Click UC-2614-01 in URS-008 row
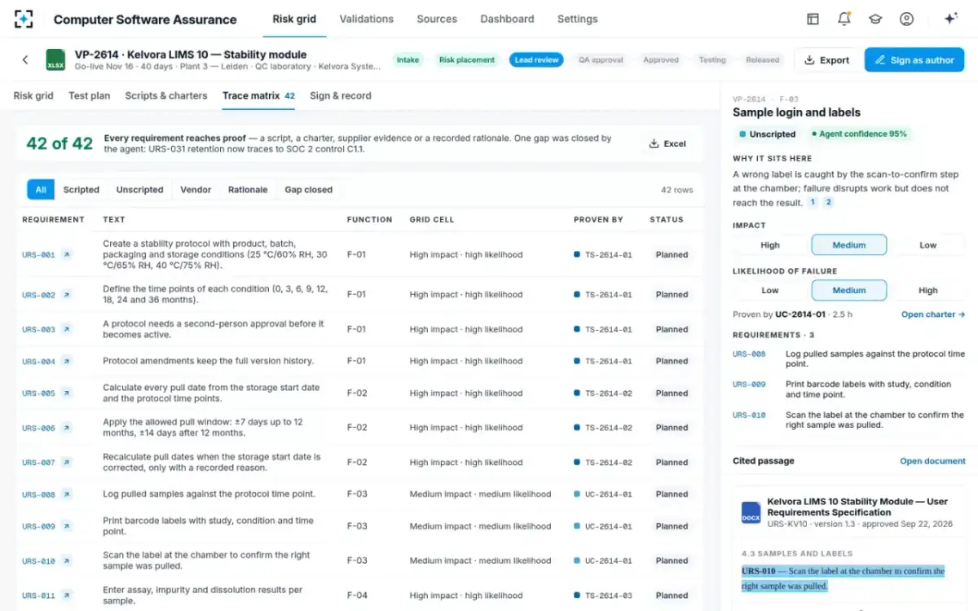 [603, 495]
